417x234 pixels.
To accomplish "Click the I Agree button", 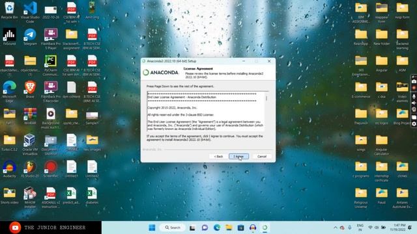I will click(x=239, y=156).
